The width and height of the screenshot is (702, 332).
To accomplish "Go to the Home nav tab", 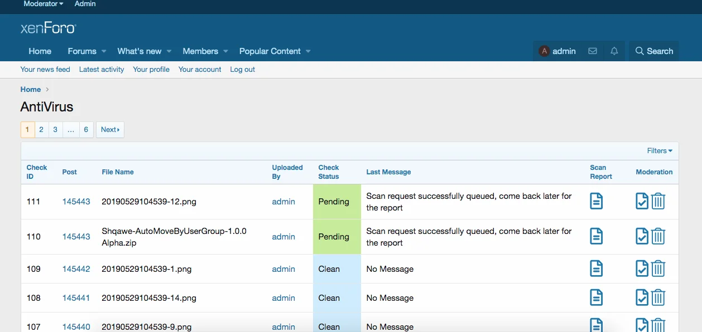I will coord(40,51).
